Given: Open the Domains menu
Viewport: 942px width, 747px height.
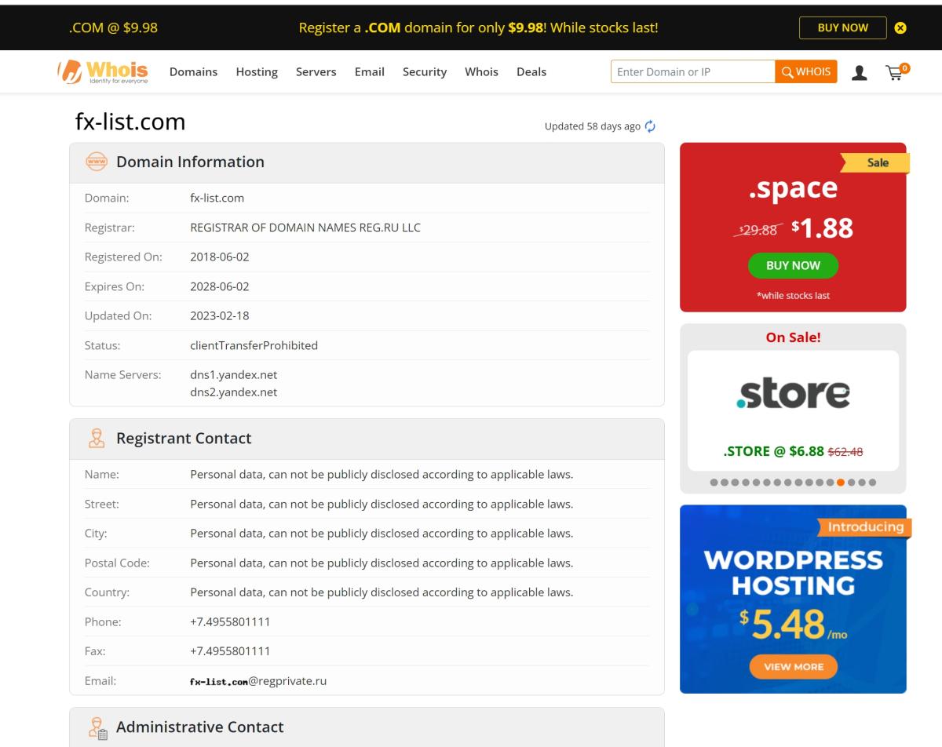Looking at the screenshot, I should (193, 71).
